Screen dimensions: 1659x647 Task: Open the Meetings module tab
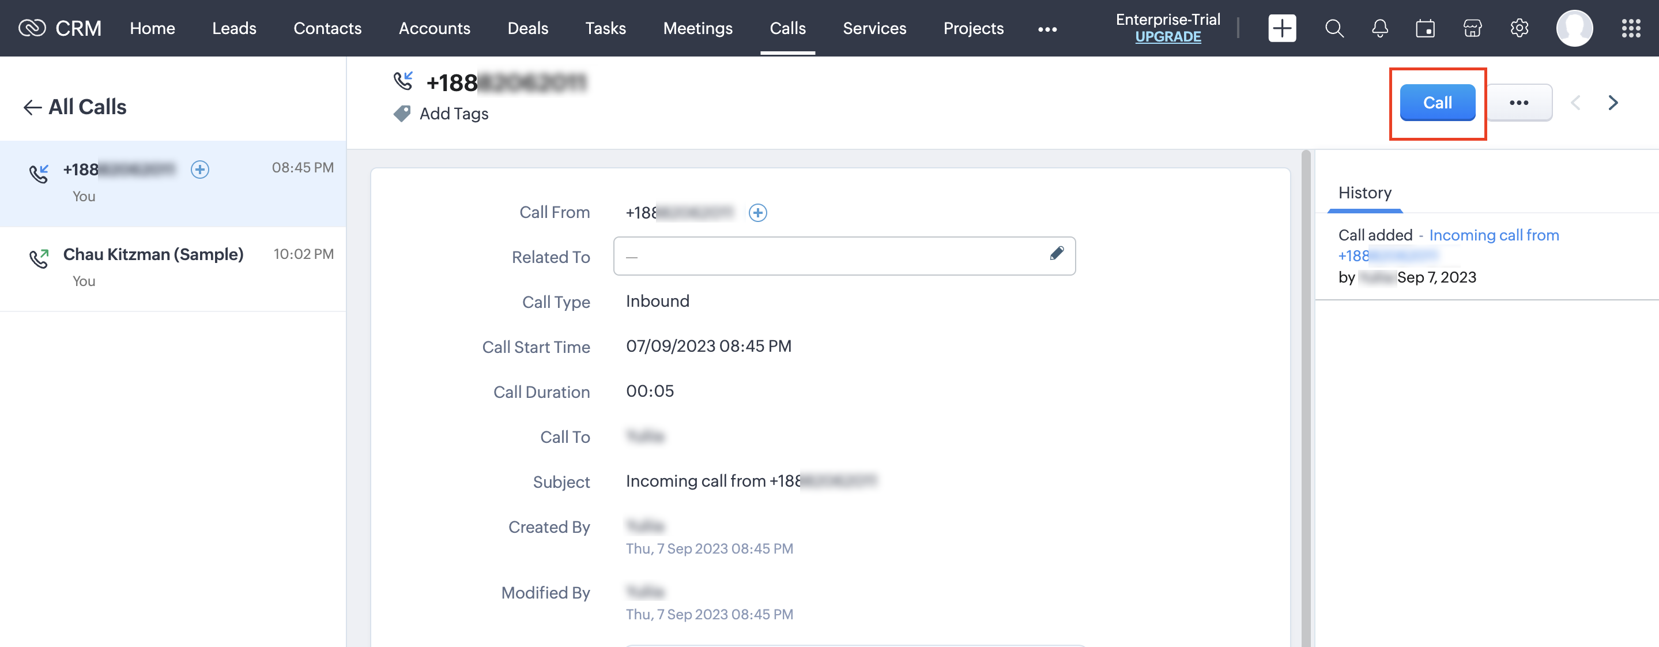697,28
